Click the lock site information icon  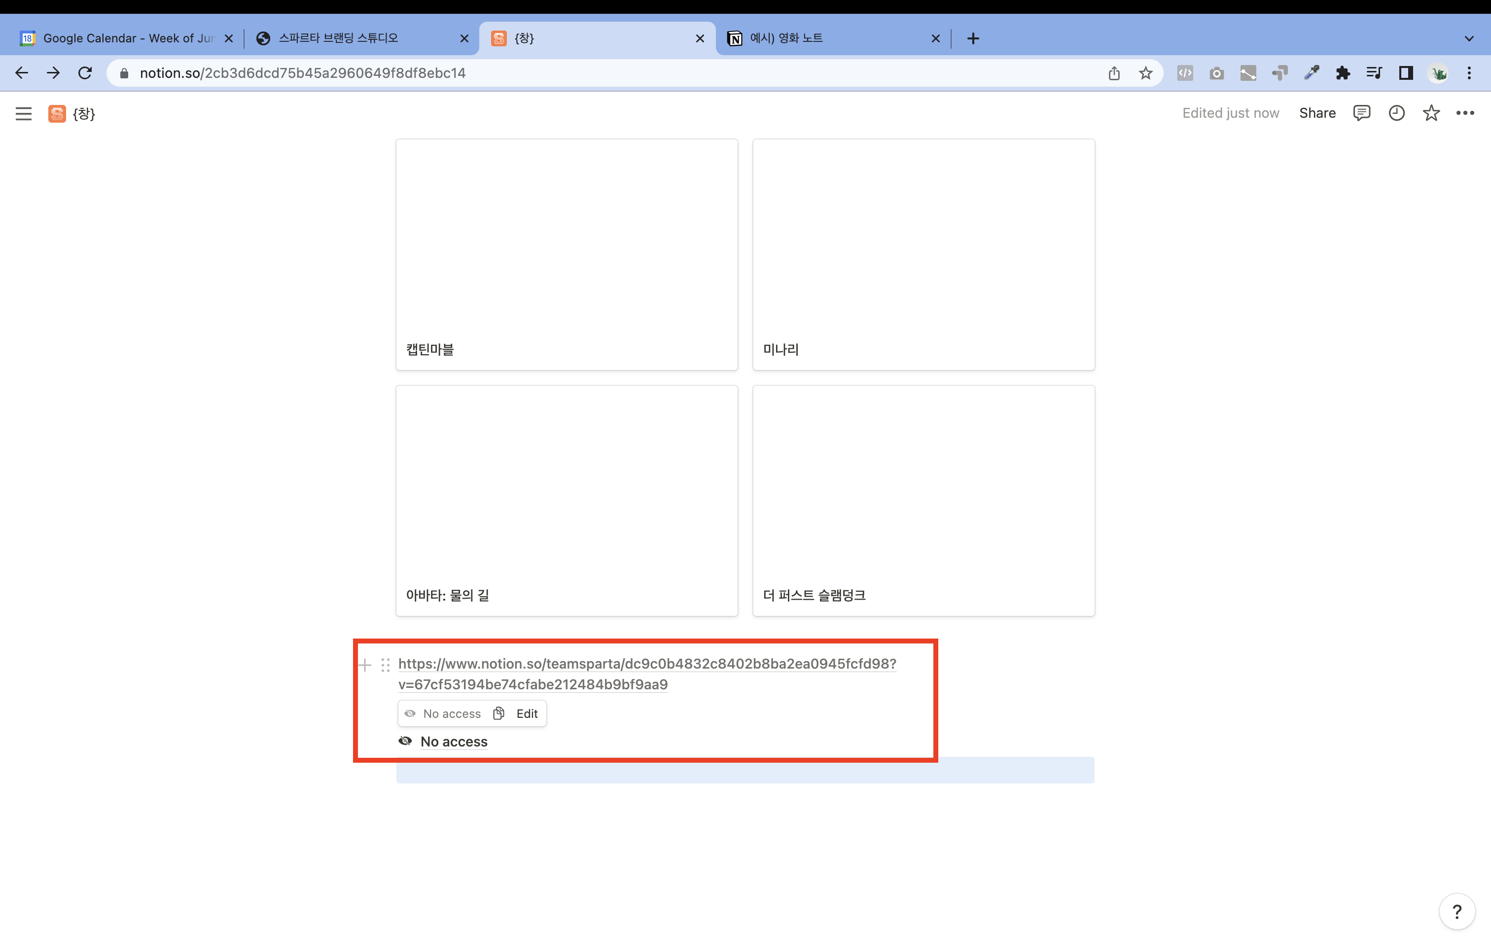(x=124, y=73)
